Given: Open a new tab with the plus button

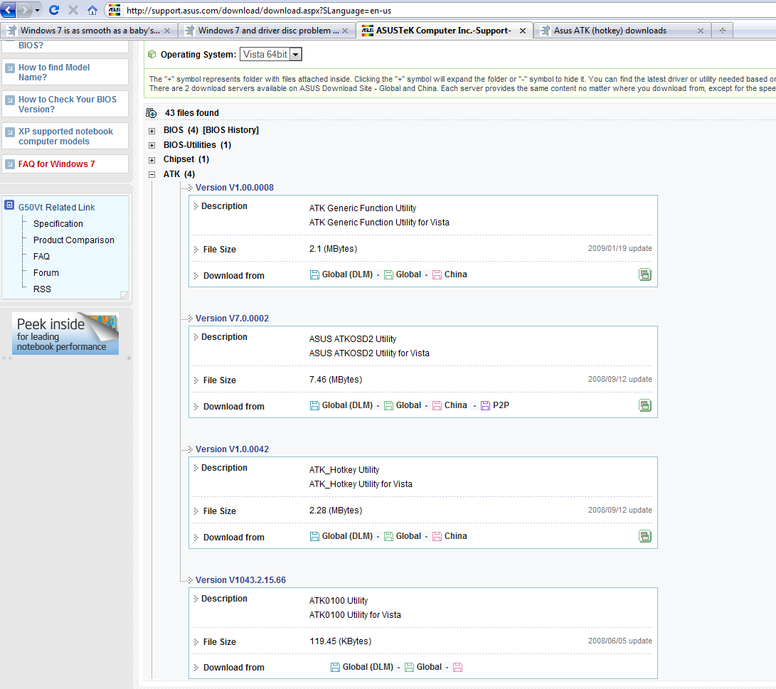Looking at the screenshot, I should [x=723, y=31].
